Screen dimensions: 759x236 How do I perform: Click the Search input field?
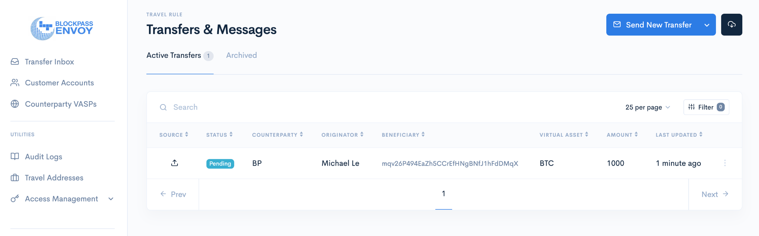point(334,107)
